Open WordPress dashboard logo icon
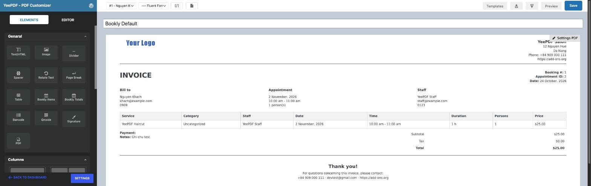Image resolution: width=591 pixels, height=186 pixels. pyautogui.click(x=91, y=6)
